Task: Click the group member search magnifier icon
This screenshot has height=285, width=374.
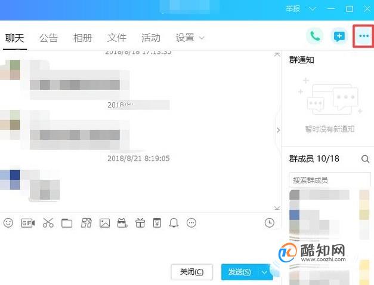Action: [365, 159]
